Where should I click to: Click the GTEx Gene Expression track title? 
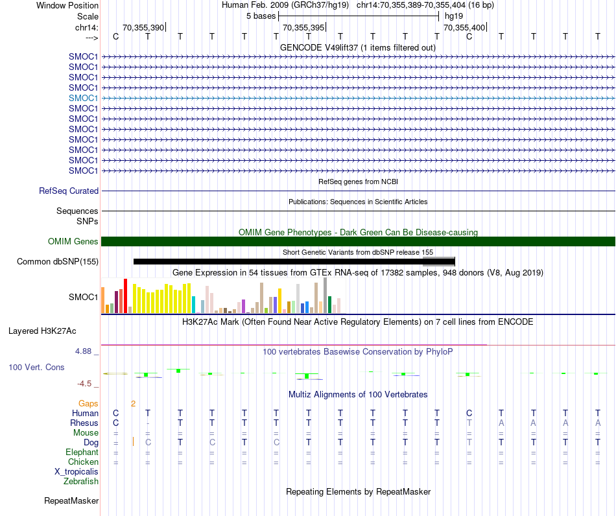(x=358, y=272)
